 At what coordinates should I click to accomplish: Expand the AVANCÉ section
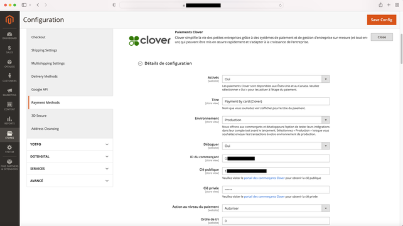click(70, 181)
